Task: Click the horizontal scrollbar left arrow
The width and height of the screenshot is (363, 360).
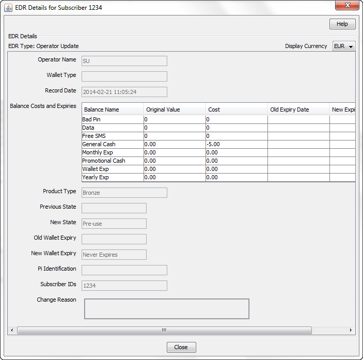Action: (x=12, y=330)
